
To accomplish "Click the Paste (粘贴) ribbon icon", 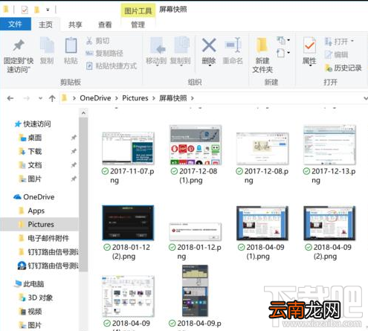I will (71, 45).
